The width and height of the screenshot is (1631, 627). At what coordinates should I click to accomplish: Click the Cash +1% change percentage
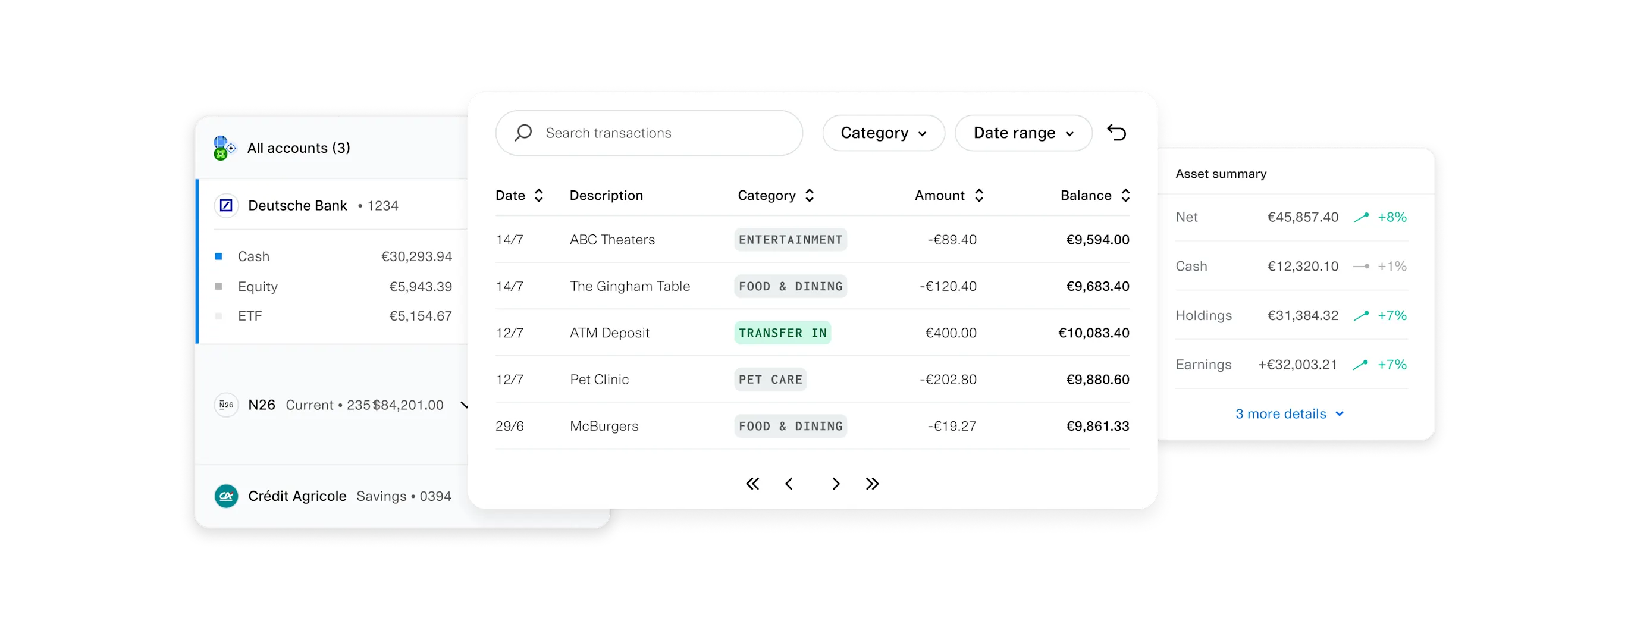point(1392,267)
